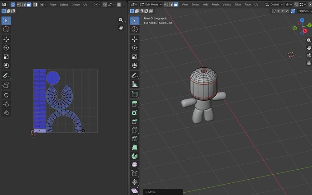
Task: Select the Knife tool
Action: (x=134, y=139)
